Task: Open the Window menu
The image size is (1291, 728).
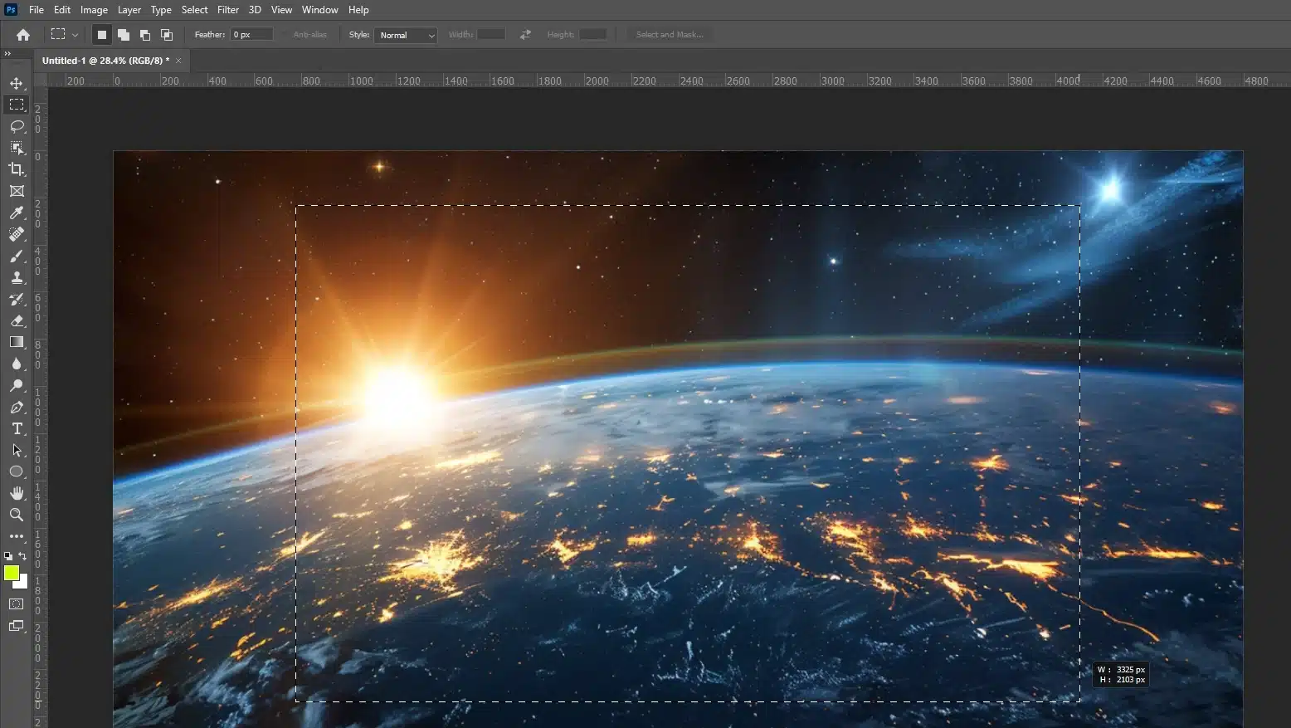Action: [320, 10]
